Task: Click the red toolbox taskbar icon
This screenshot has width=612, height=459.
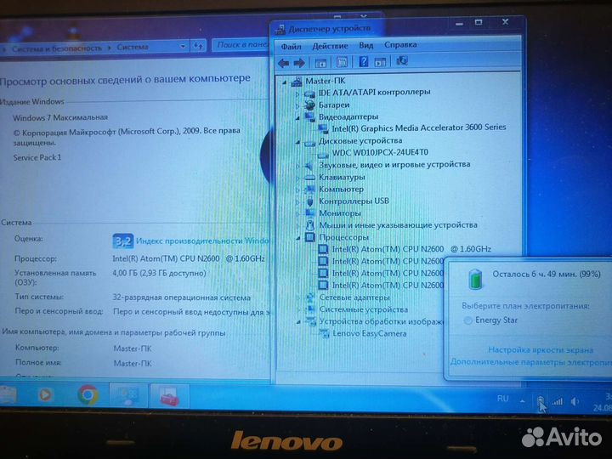Action: 169,395
